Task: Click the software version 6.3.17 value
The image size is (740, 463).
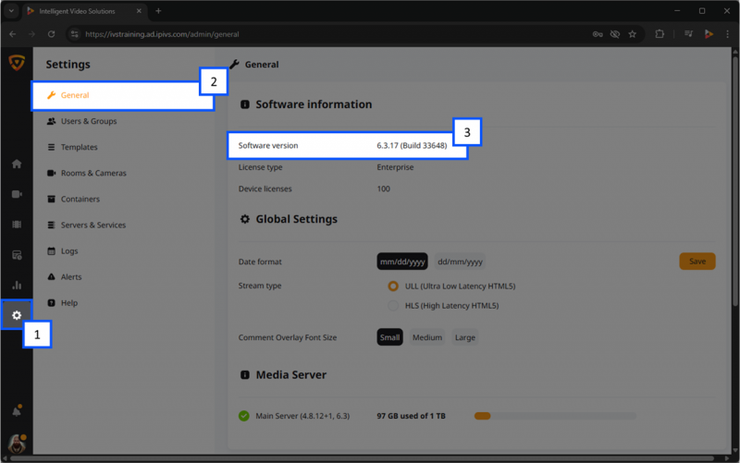Action: [412, 145]
